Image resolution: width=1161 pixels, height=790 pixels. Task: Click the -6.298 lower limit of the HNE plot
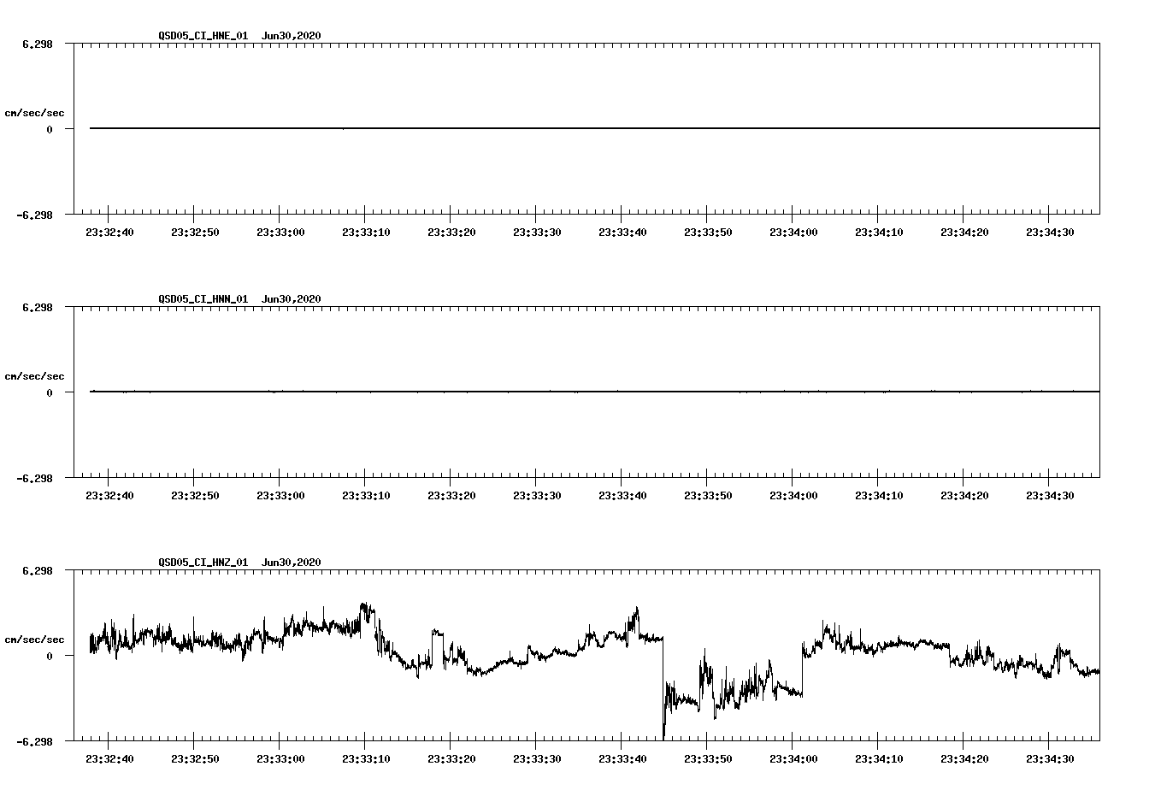(x=34, y=215)
